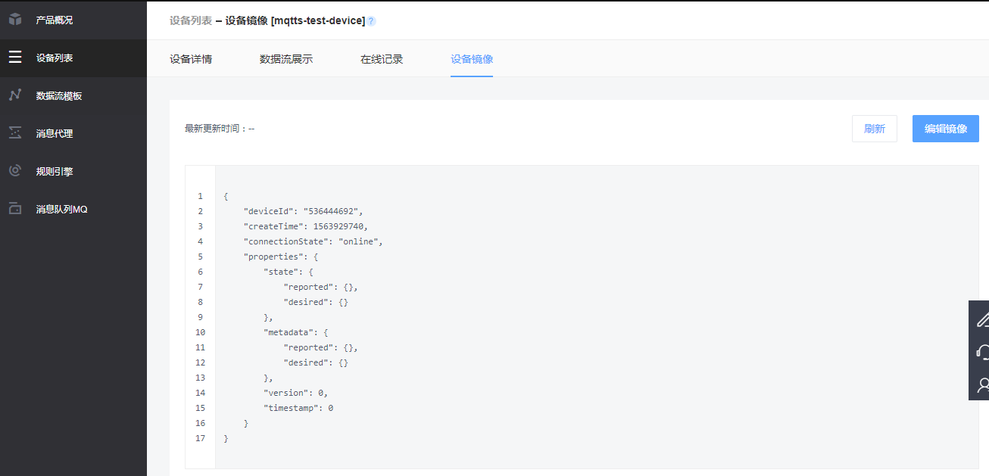Click the 编辑镜像 button
989x476 pixels.
coord(946,129)
